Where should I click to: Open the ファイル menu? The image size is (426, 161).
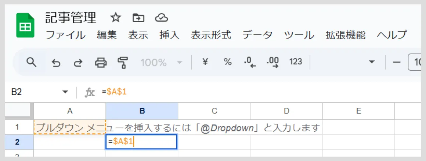65,35
